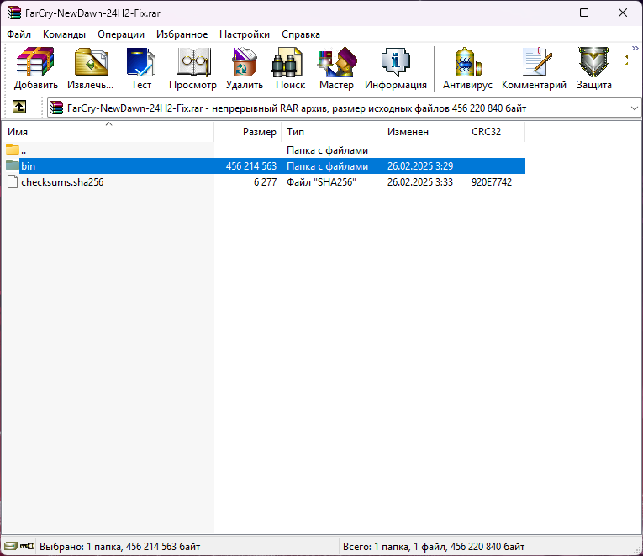643x556 pixels.
Task: Show hidden toolbar buttons chevron
Action: 635,49
